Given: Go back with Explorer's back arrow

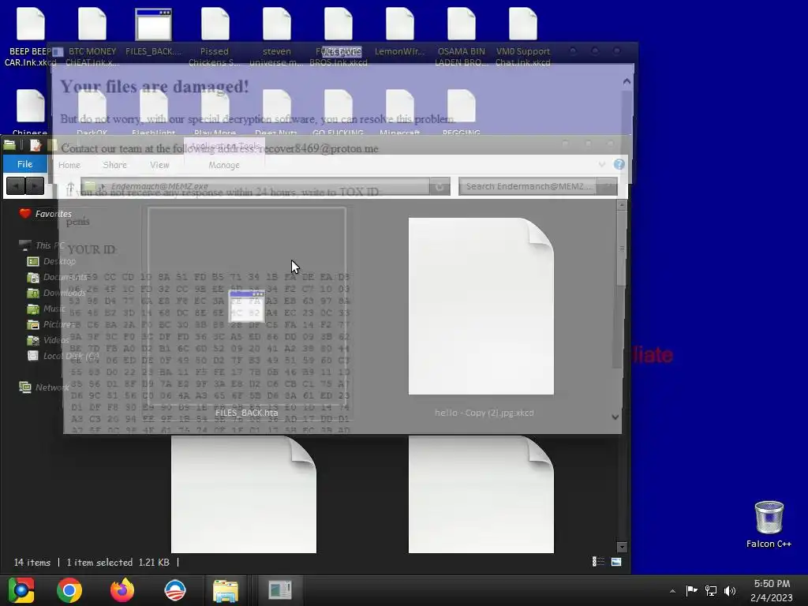Looking at the screenshot, I should click(x=16, y=185).
